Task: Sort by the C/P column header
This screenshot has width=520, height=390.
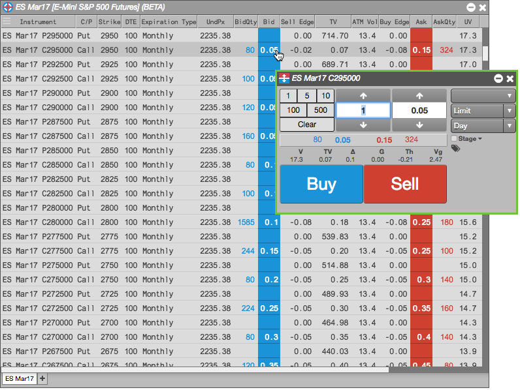Action: click(x=86, y=22)
